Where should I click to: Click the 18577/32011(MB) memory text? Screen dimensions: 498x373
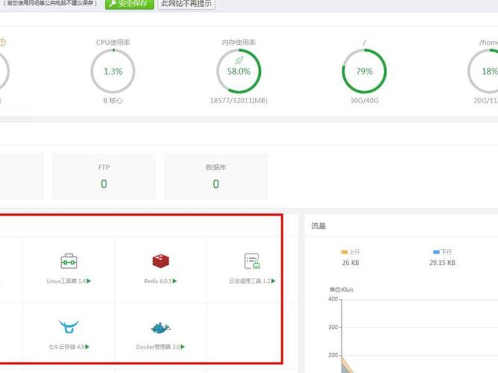coord(238,101)
